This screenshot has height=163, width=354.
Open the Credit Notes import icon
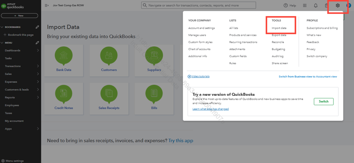[64, 95]
